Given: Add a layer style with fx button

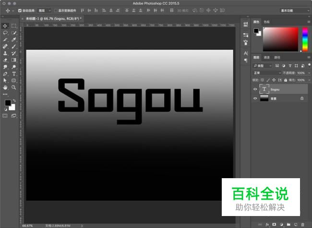Looking at the screenshot, I should click(267, 225).
